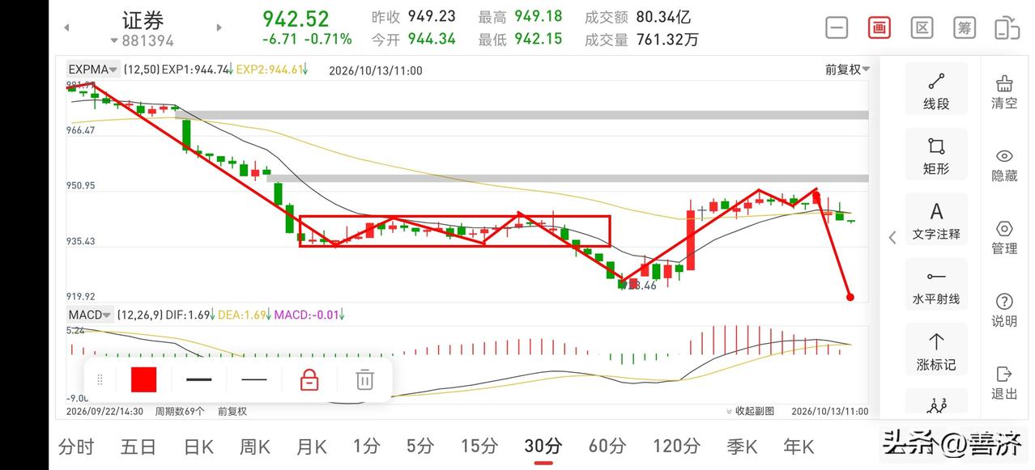Select the partially visible wave-count drawing tool

point(936,403)
